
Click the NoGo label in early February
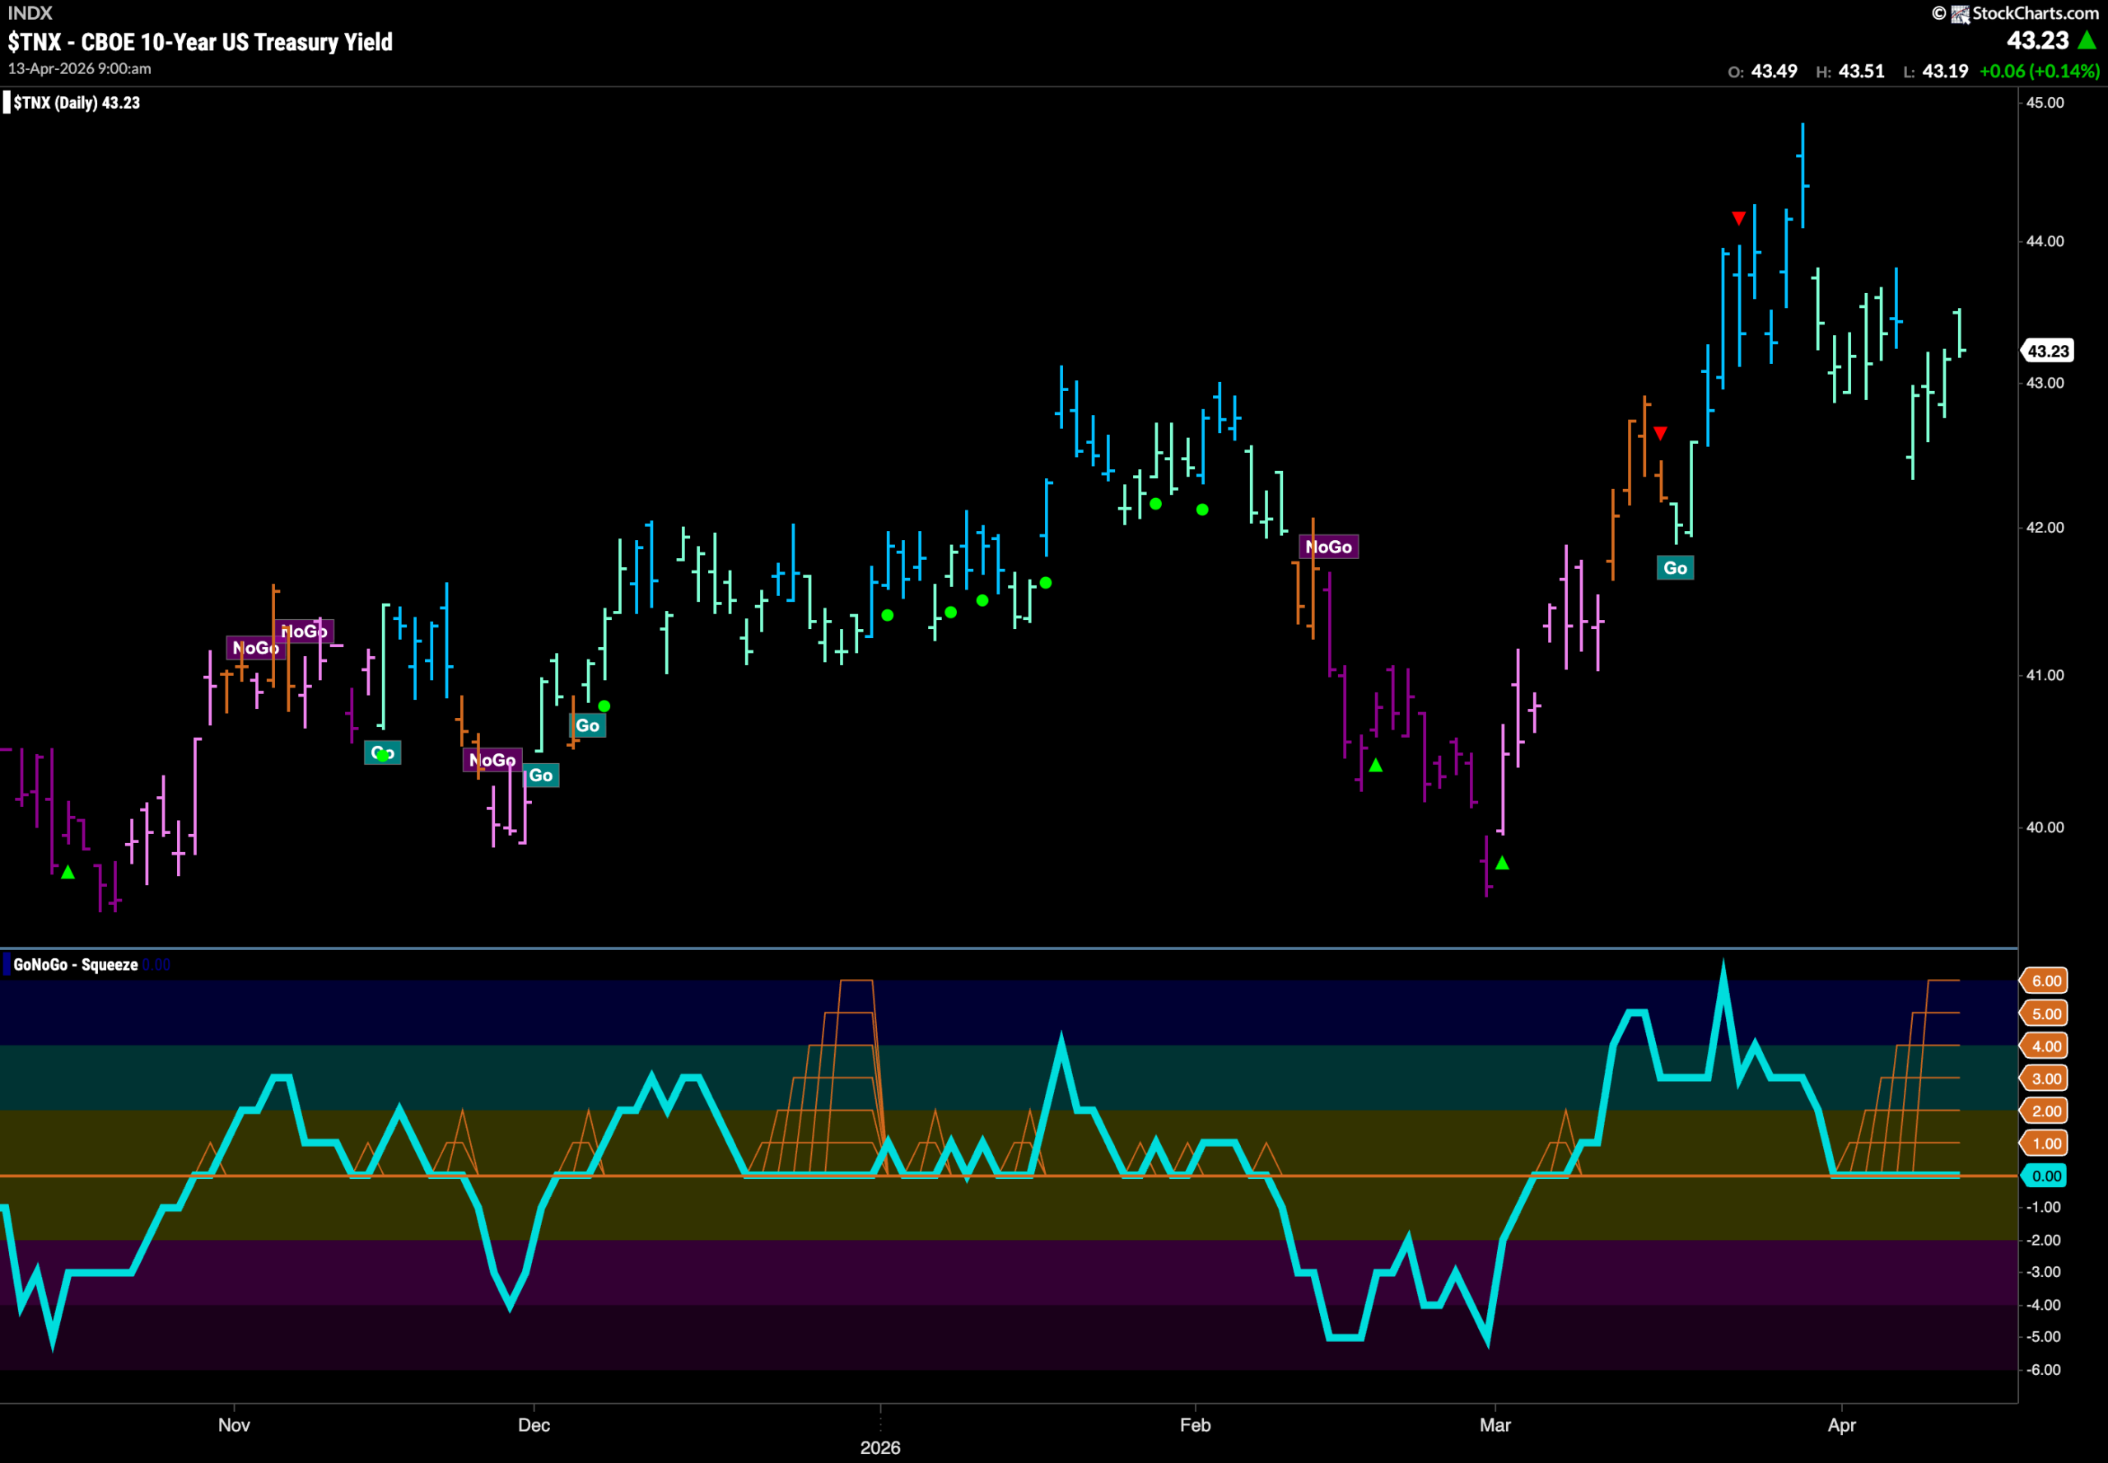(x=1329, y=547)
